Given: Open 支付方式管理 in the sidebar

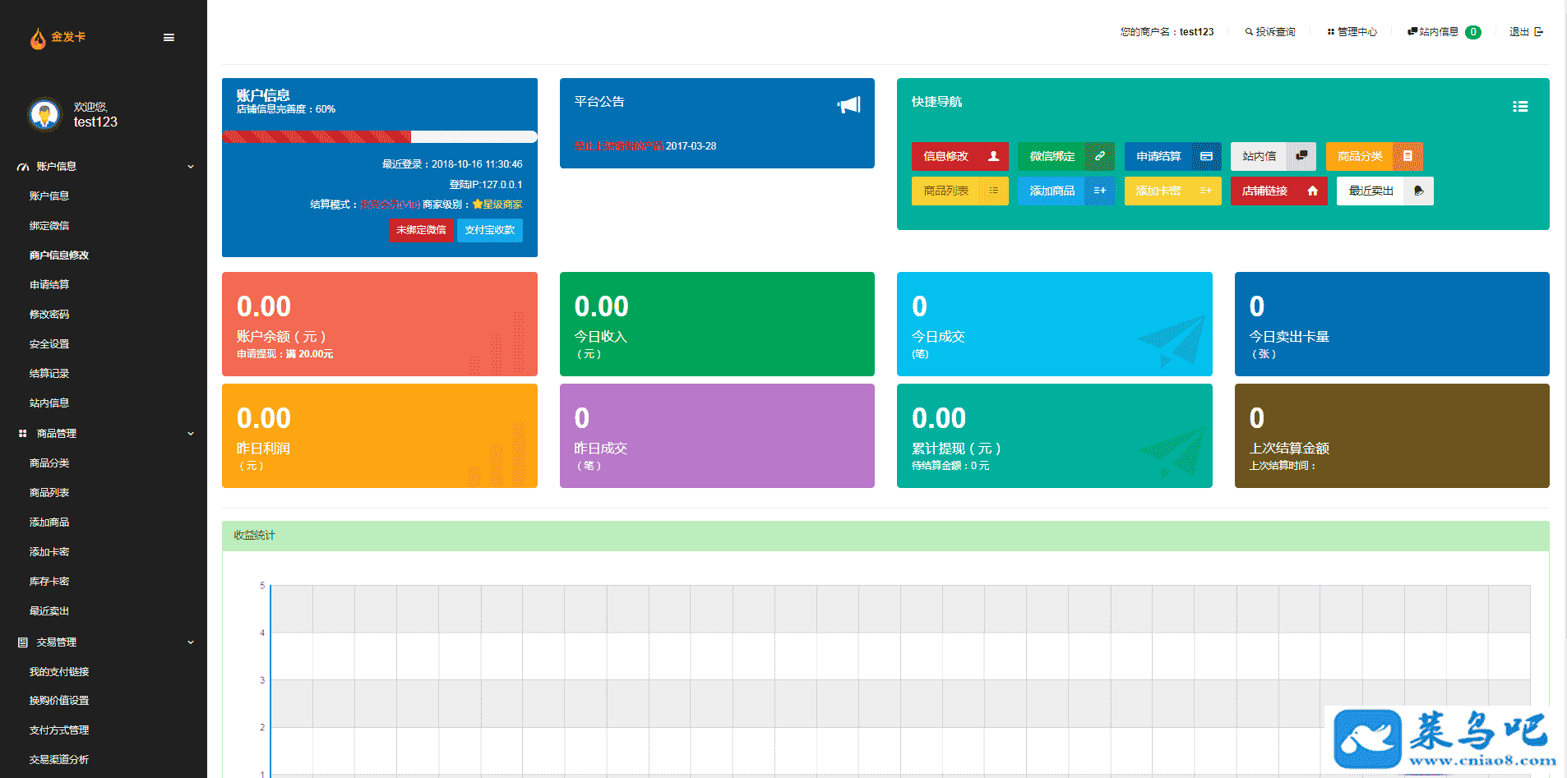Looking at the screenshot, I should pos(59,730).
